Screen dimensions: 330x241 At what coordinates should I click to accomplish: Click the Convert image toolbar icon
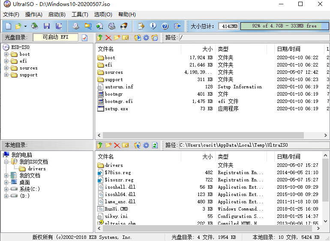pos(100,26)
